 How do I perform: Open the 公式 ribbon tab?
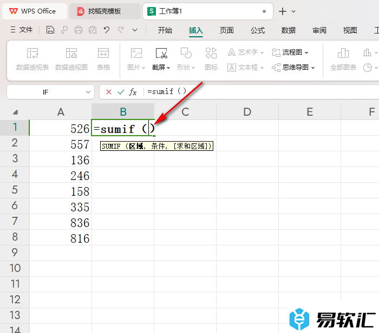[x=258, y=30]
